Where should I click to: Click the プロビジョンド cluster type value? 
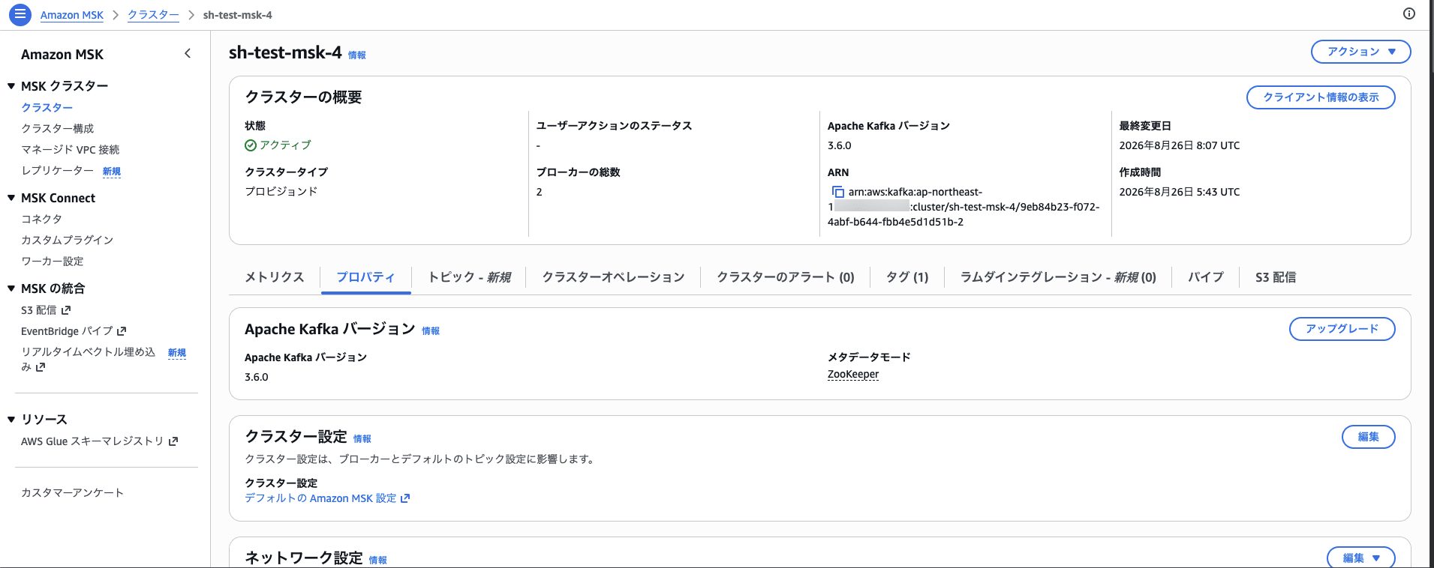281,192
